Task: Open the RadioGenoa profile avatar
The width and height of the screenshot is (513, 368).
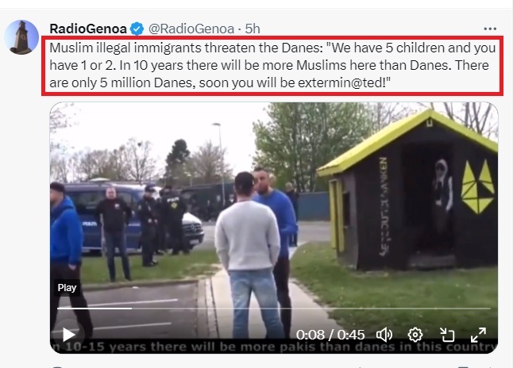Action: (21, 37)
